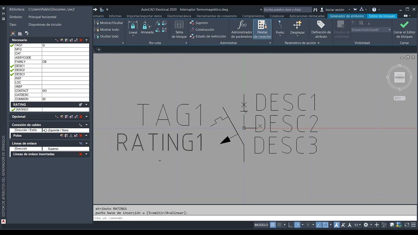Select the Alineada constraint tool
Image resolution: width=418 pixels, height=235 pixels.
147,28
